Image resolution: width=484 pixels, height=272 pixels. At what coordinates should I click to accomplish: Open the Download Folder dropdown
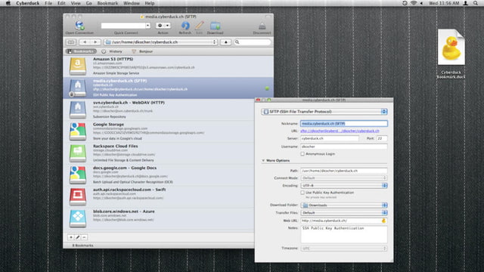click(344, 205)
